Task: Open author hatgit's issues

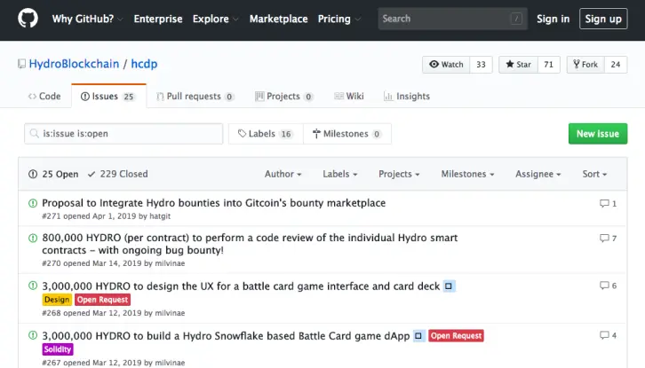Action: (160, 216)
